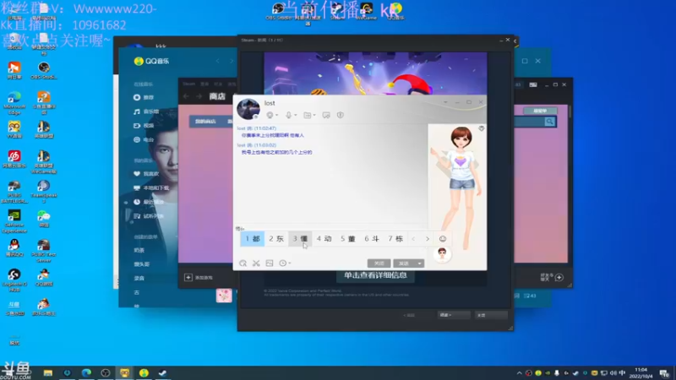The height and width of the screenshot is (380, 676).
Task: Open music hall item in QQ Music sidebar
Action: point(146,111)
